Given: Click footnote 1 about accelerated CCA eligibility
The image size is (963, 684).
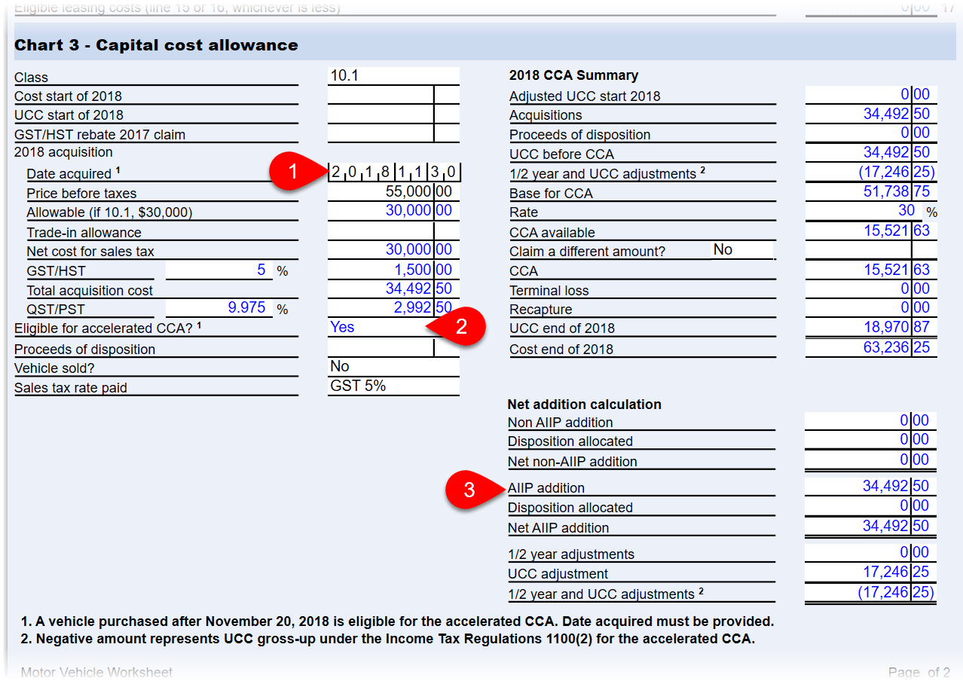Looking at the screenshot, I should click(397, 622).
